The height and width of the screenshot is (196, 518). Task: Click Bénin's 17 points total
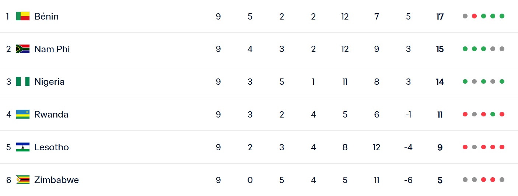click(440, 17)
